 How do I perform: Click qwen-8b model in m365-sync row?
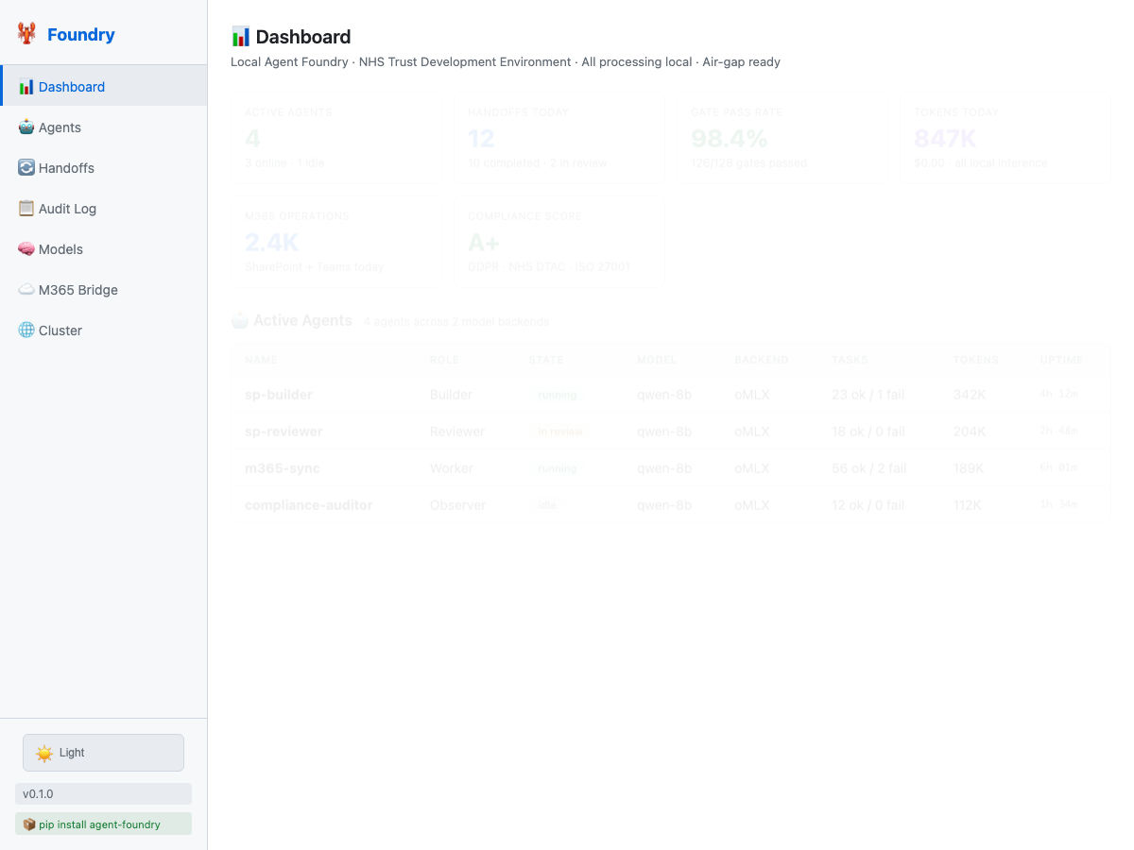pyautogui.click(x=664, y=468)
